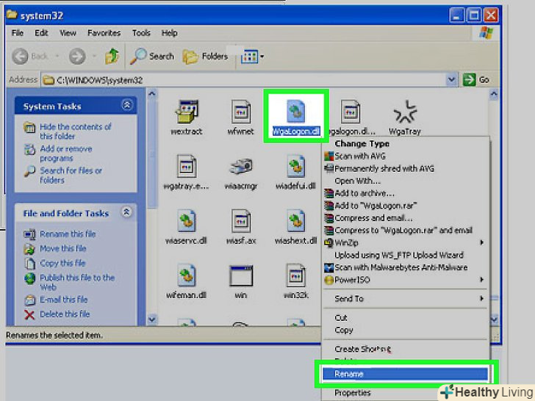Open Forward history dropdown arrow
Screen dimensions: 535x401
pos(94,57)
